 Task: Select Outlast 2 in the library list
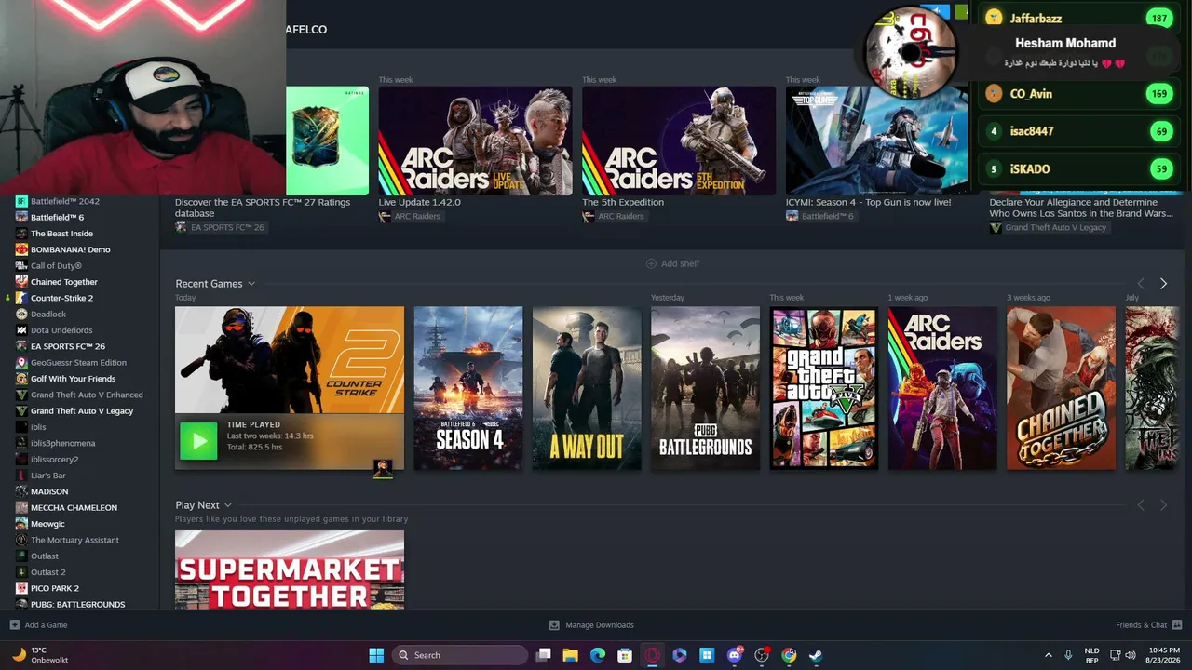48,572
